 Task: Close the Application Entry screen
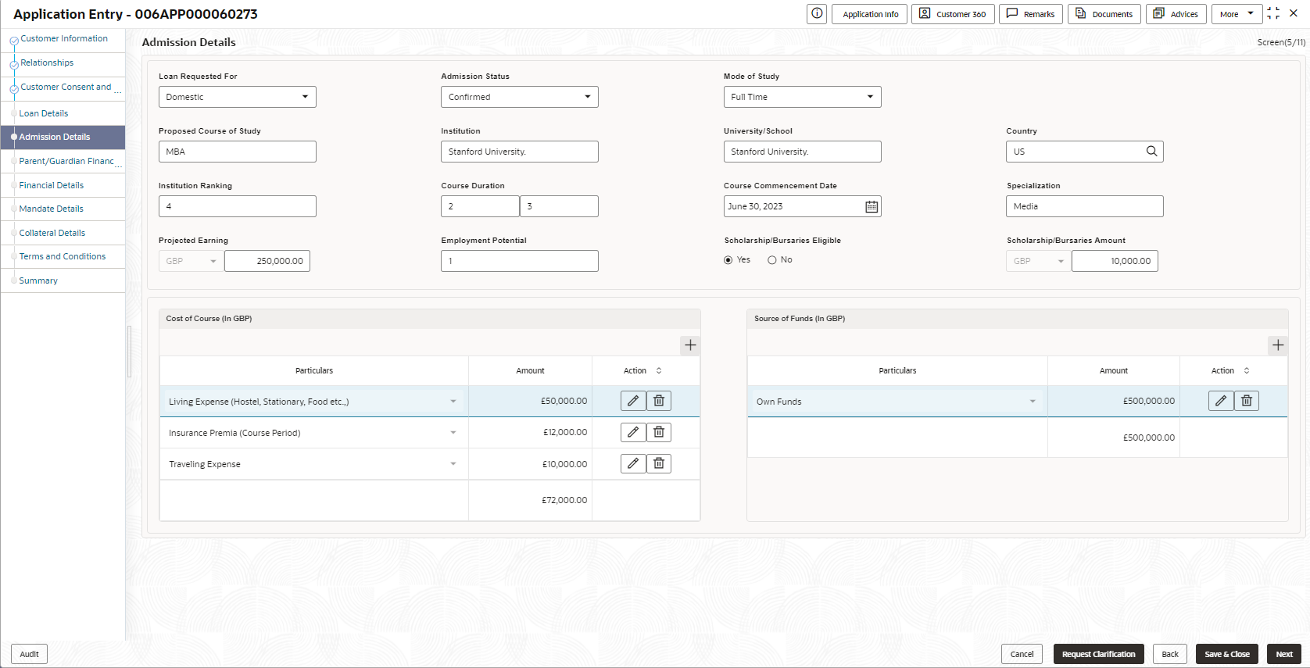tap(1294, 13)
